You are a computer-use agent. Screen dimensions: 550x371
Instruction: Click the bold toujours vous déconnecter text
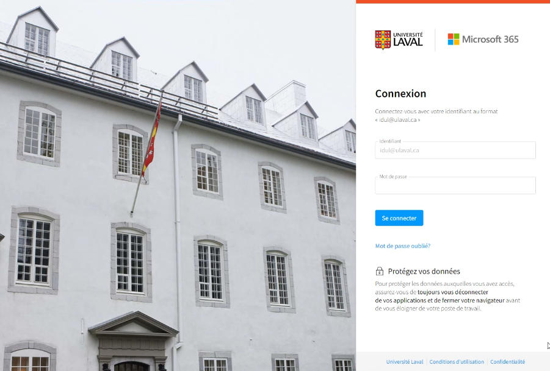click(x=452, y=292)
